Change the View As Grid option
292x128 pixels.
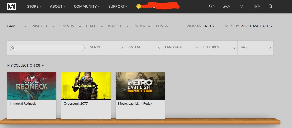tap(209, 26)
